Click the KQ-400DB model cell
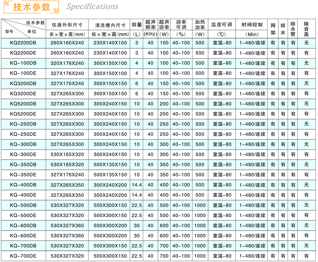The height and width of the screenshot is (262, 318). pyautogui.click(x=23, y=185)
